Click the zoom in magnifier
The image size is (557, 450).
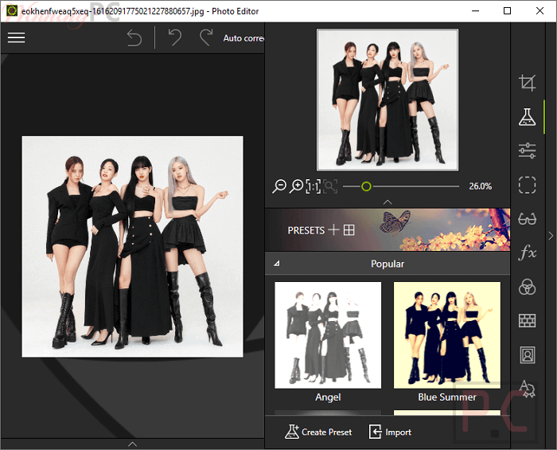297,186
